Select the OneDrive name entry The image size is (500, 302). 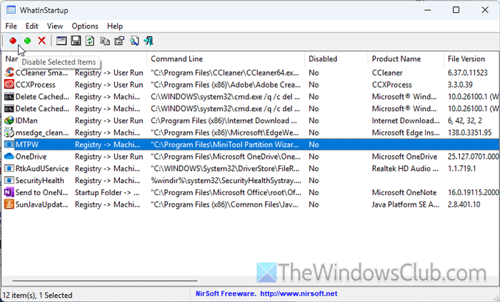click(31, 157)
